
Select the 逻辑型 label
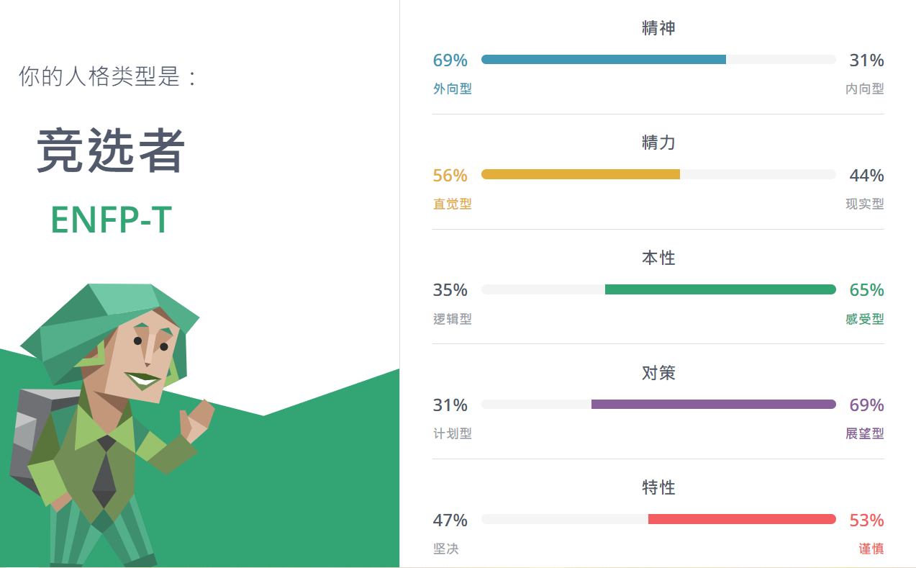point(452,319)
